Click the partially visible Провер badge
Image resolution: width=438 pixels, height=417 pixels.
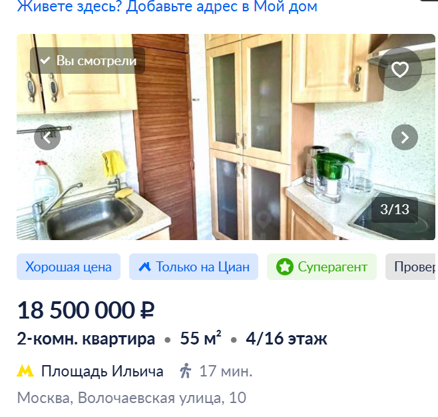pyautogui.click(x=410, y=267)
